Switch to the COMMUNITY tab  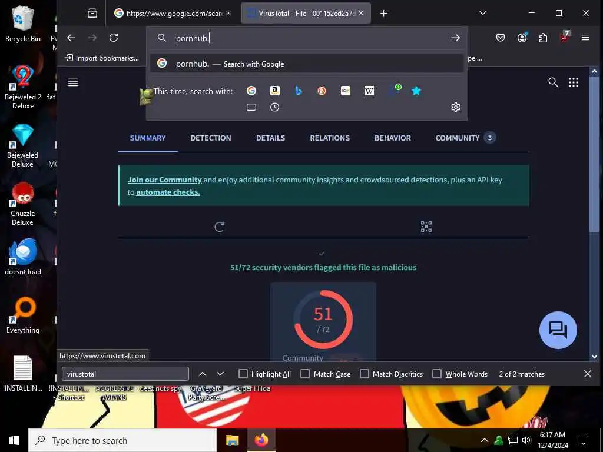[465, 138]
